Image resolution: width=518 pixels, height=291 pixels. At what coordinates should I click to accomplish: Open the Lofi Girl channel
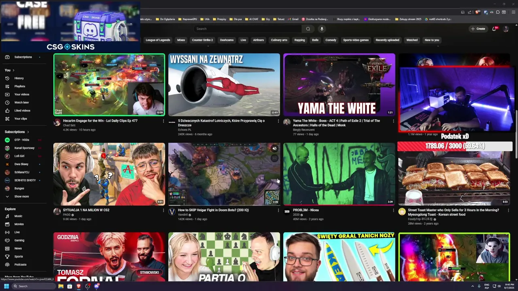click(x=19, y=156)
